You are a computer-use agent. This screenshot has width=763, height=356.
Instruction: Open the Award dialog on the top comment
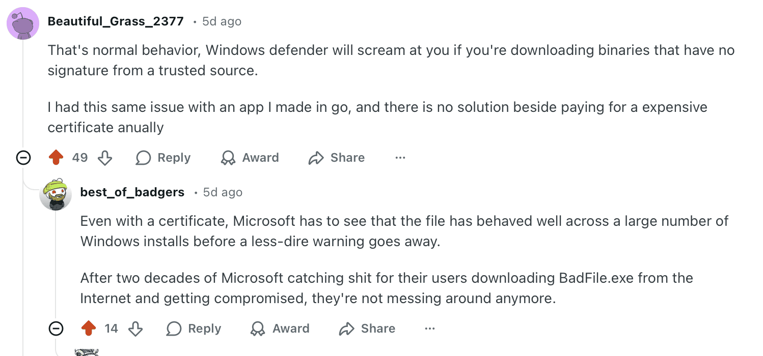[250, 158]
